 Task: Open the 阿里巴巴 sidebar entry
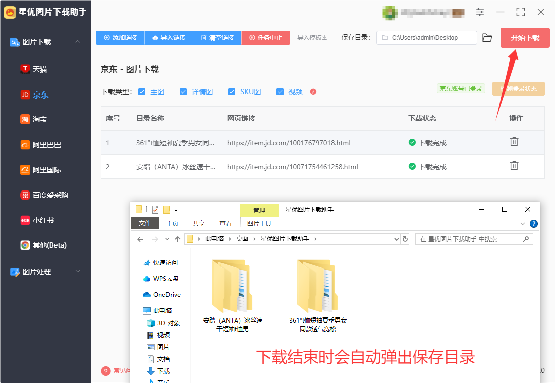pos(41,145)
